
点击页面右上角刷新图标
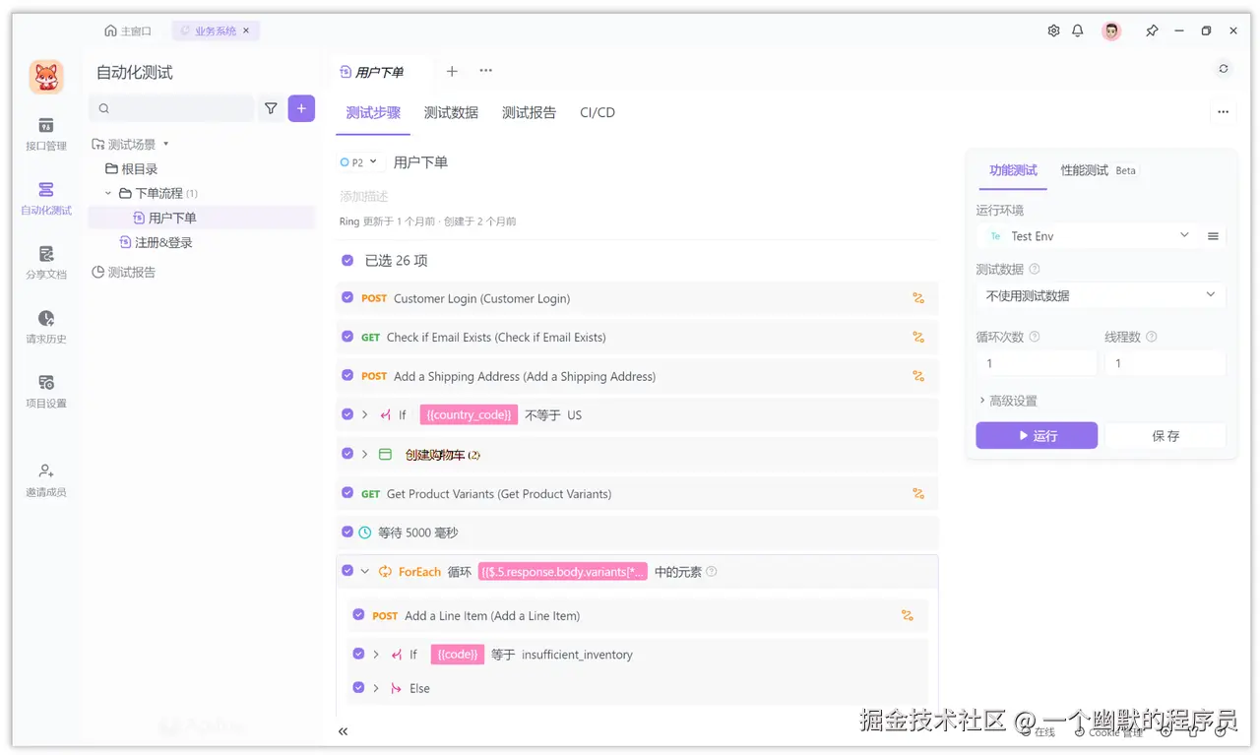click(x=1223, y=69)
